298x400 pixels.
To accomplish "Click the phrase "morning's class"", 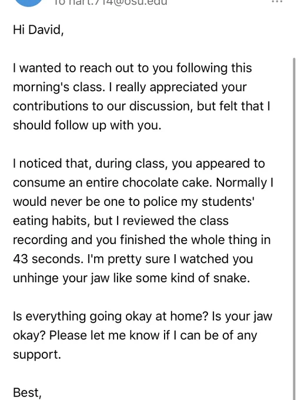I will pos(58,87).
